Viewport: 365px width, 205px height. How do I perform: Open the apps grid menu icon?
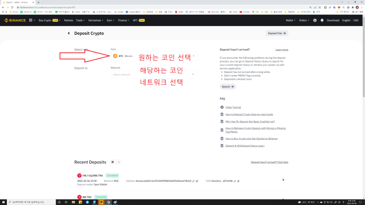coord(31,20)
